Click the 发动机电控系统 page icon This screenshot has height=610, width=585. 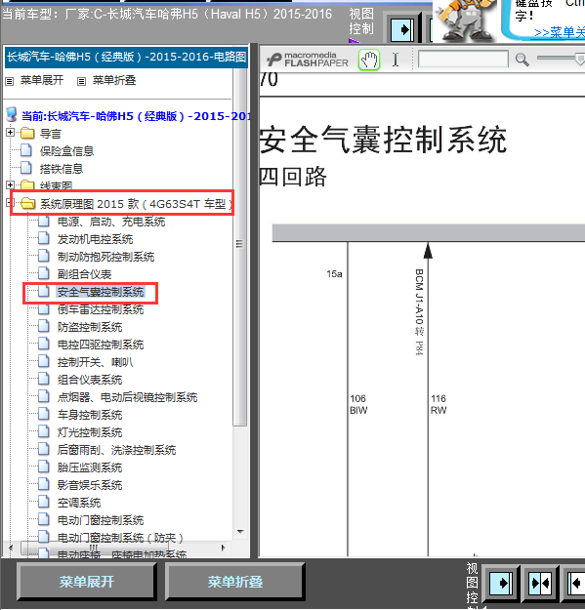coord(44,238)
